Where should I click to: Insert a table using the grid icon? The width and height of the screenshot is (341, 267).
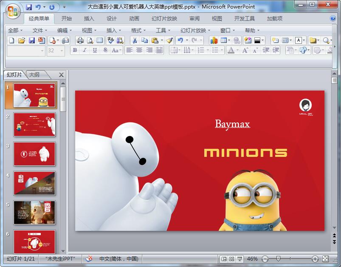click(x=223, y=40)
